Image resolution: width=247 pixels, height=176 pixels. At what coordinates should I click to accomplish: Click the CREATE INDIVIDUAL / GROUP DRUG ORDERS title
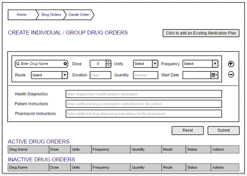click(68, 33)
